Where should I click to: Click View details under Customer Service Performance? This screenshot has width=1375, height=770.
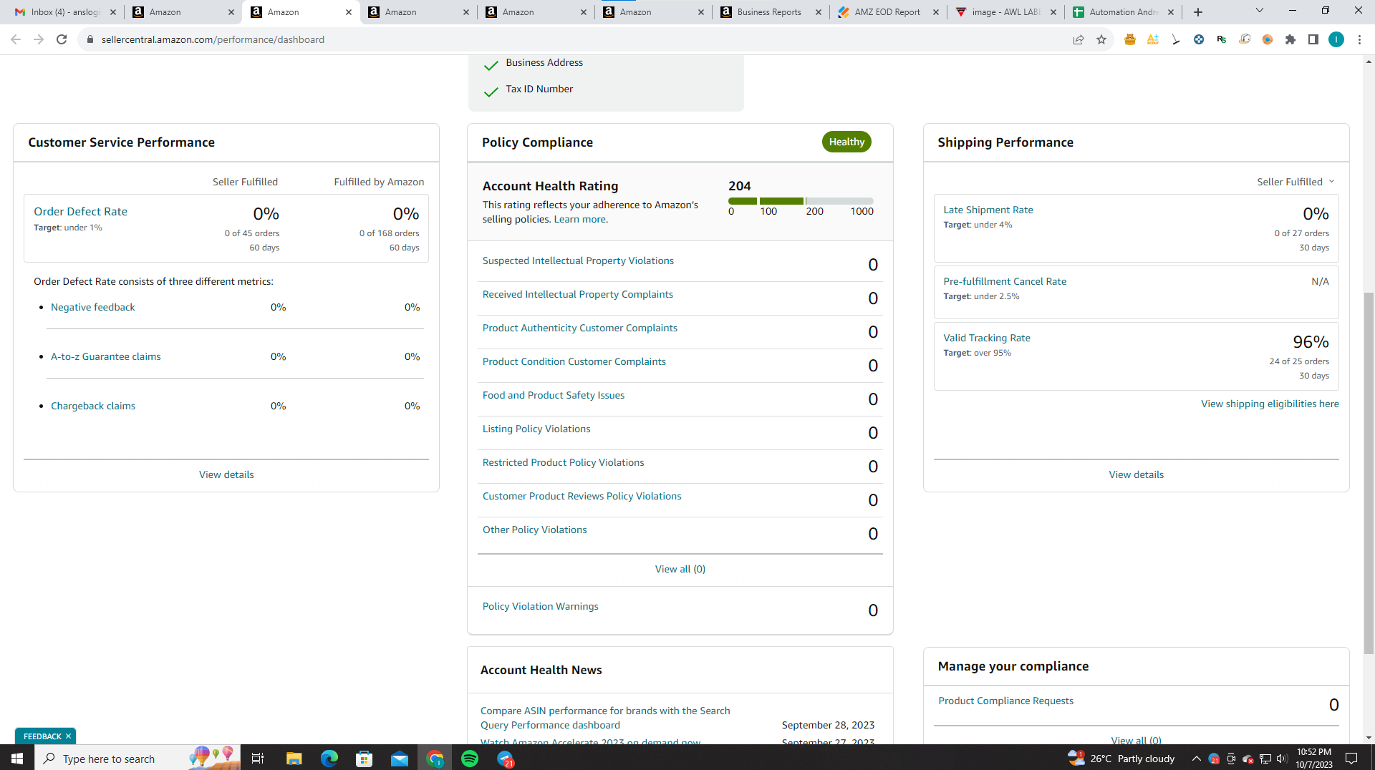226,474
